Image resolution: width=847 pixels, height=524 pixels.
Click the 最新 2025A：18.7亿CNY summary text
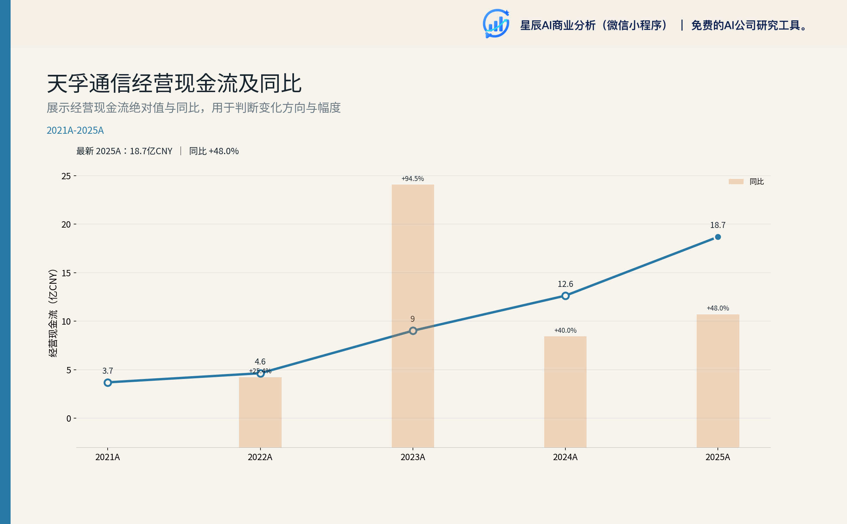pyautogui.click(x=124, y=151)
